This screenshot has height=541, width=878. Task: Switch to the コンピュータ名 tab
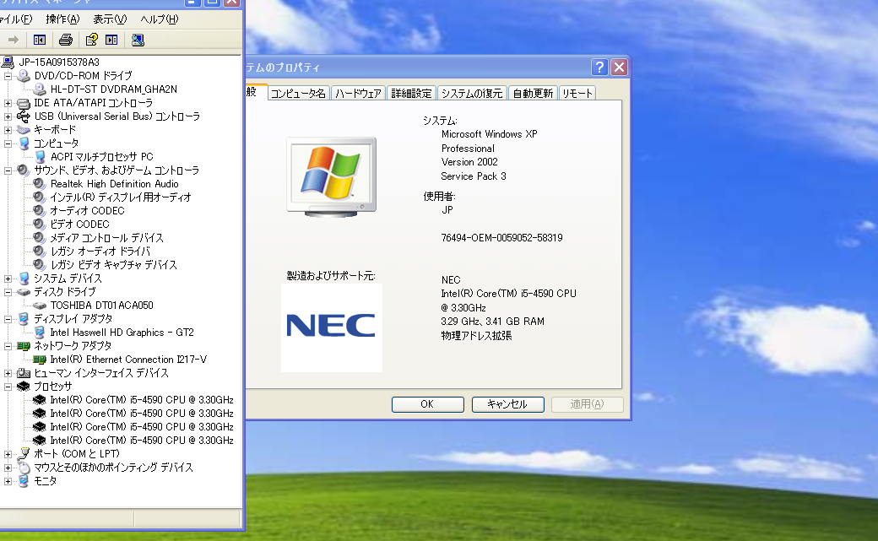(298, 93)
